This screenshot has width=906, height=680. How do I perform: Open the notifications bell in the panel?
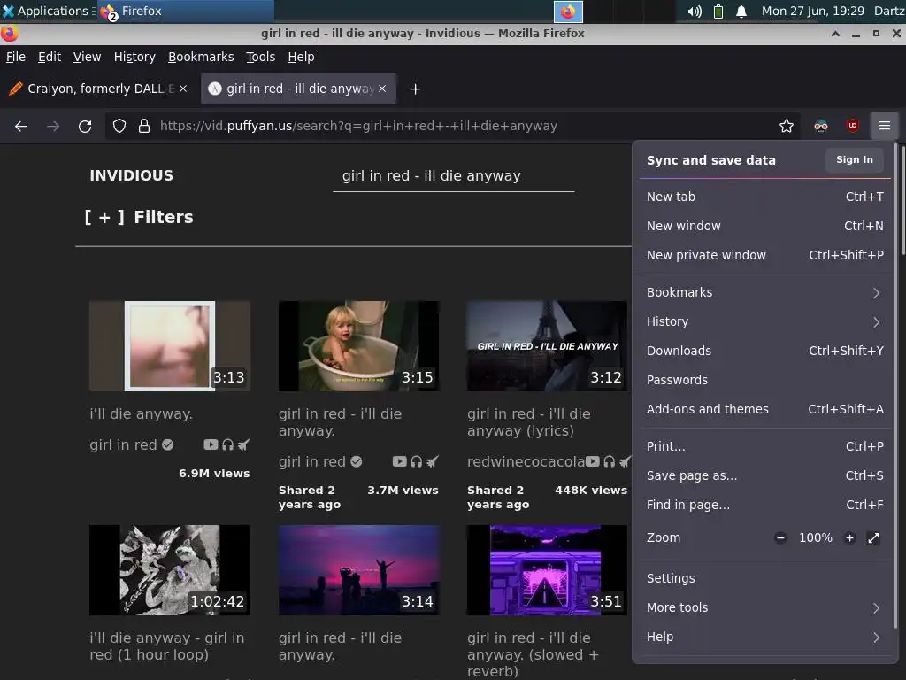741,11
